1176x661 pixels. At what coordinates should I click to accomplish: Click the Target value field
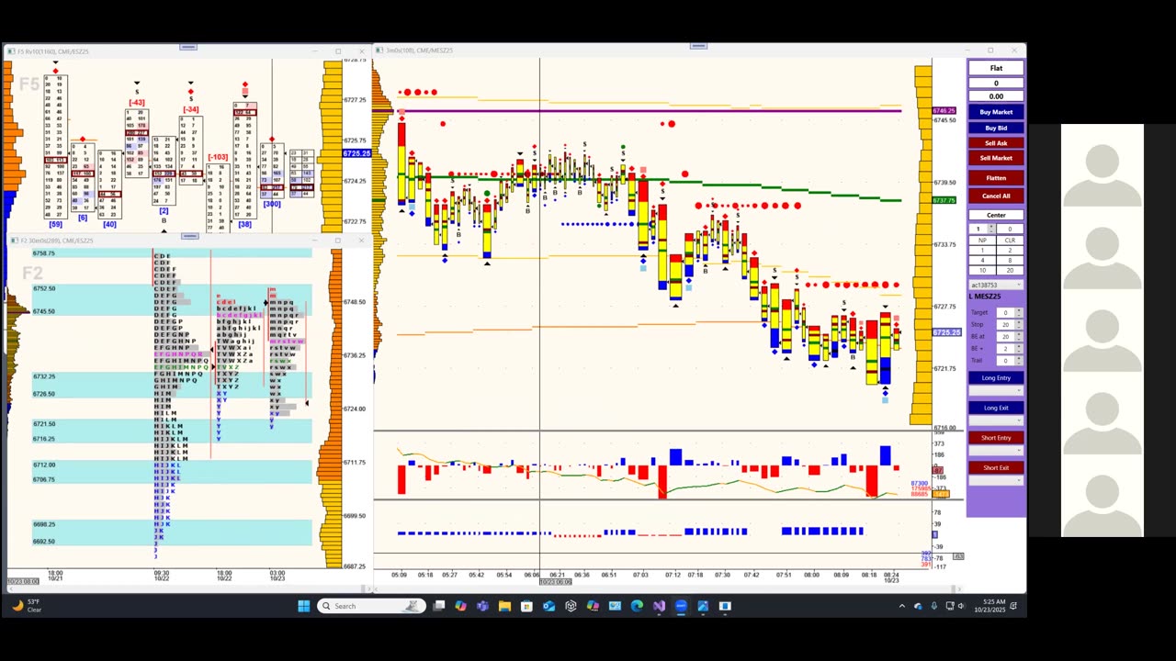click(x=1005, y=313)
